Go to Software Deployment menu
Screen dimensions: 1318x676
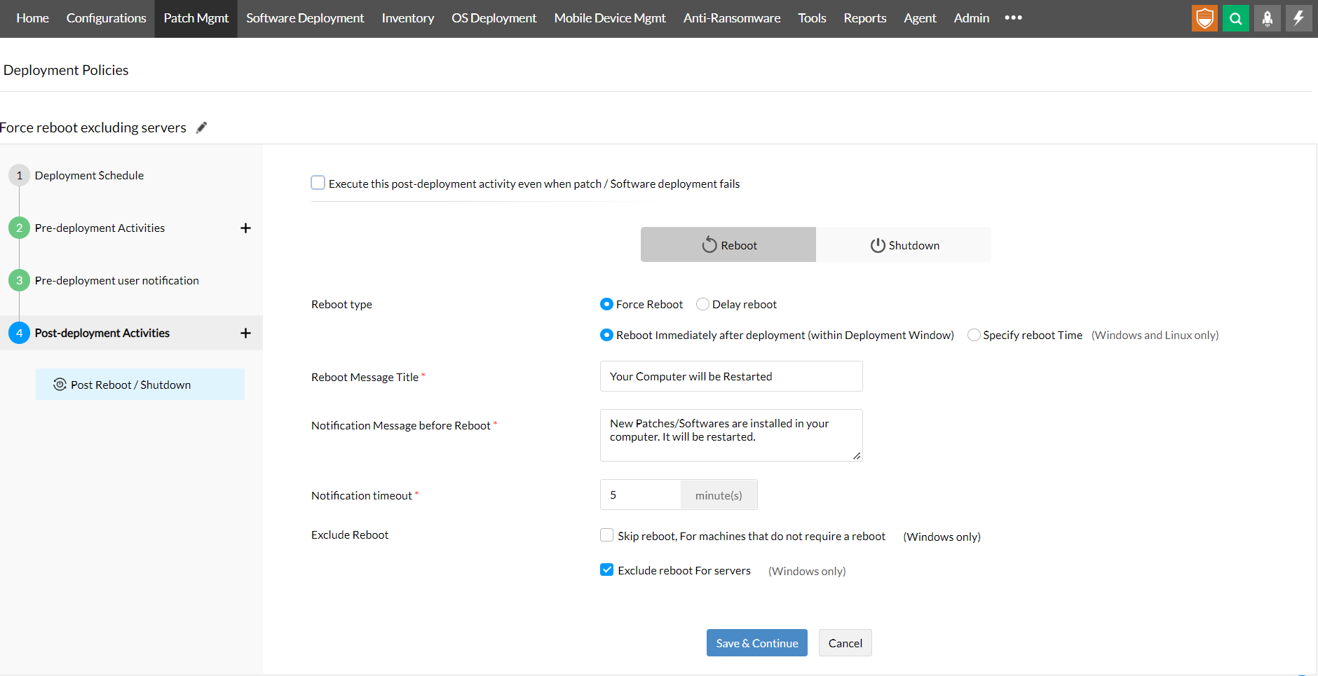(305, 18)
